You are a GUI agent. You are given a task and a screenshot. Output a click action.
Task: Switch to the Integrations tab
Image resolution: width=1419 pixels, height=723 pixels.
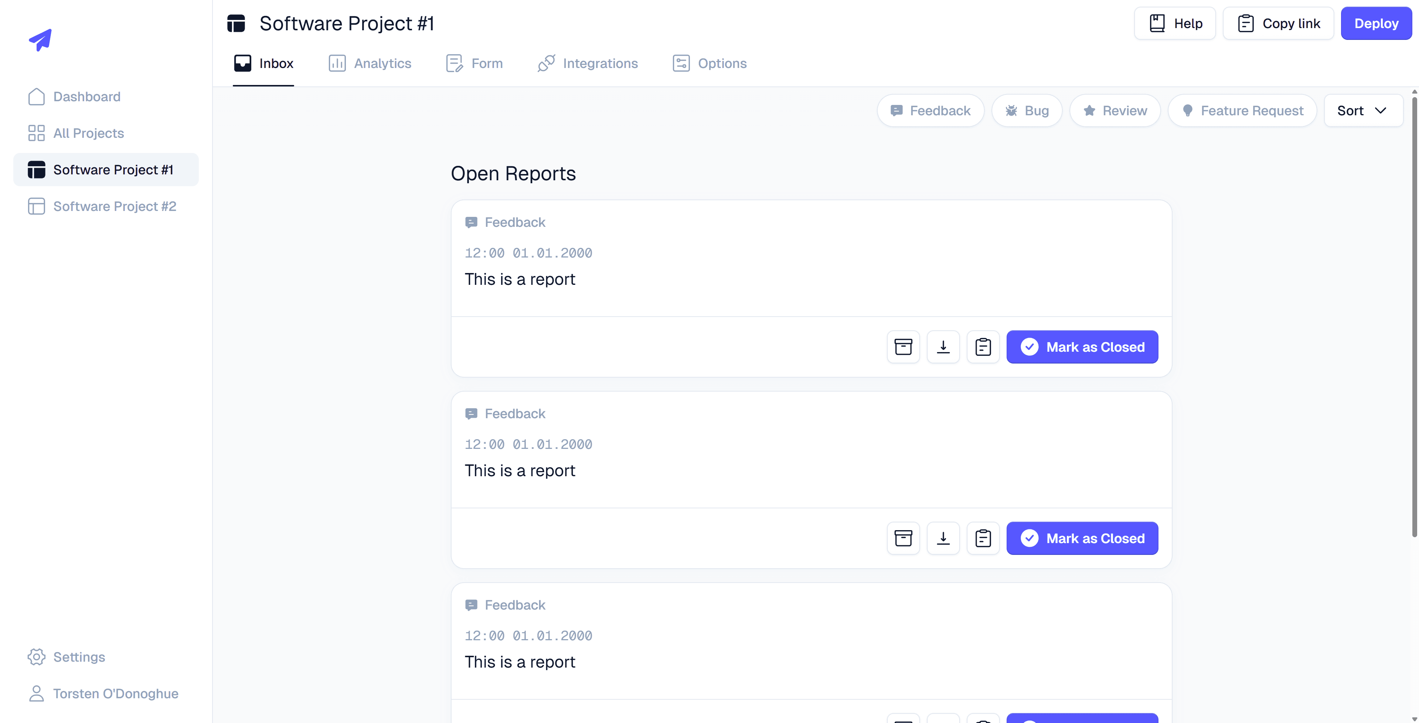[587, 63]
